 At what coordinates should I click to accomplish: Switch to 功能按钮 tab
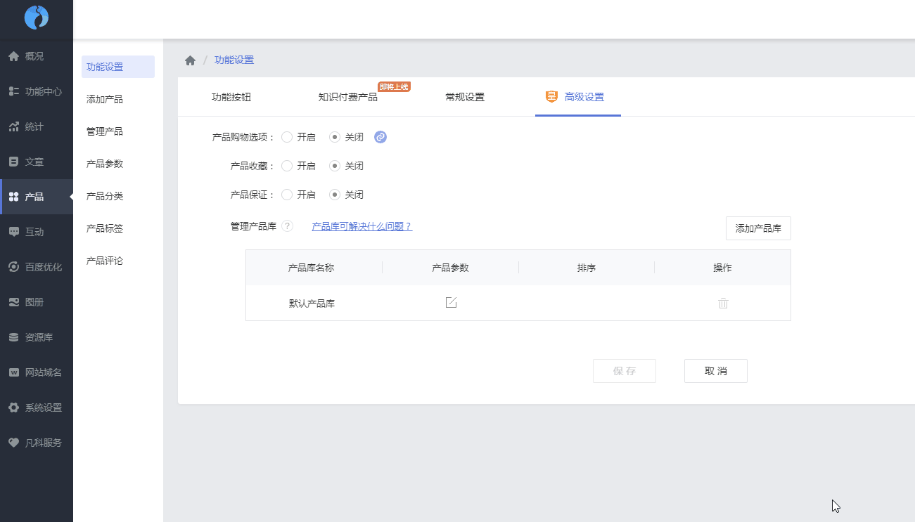(x=231, y=97)
